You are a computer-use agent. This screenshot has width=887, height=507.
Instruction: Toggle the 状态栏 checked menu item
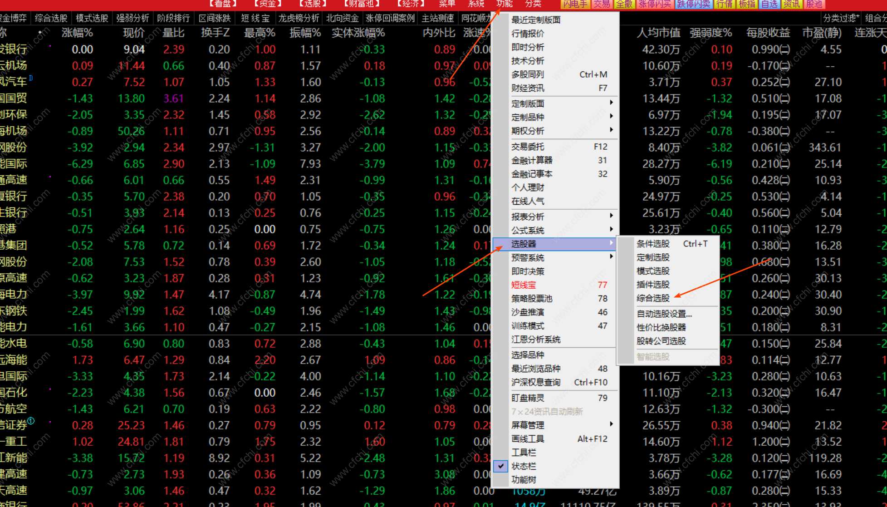point(524,466)
